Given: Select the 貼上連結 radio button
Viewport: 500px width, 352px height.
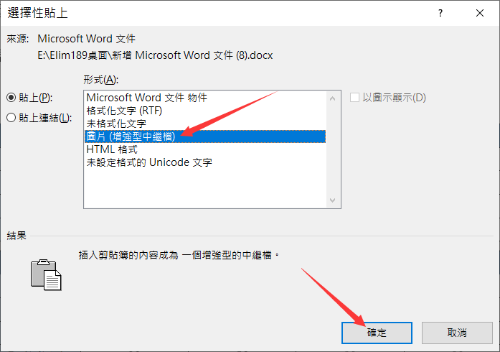Looking at the screenshot, I should pyautogui.click(x=11, y=118).
